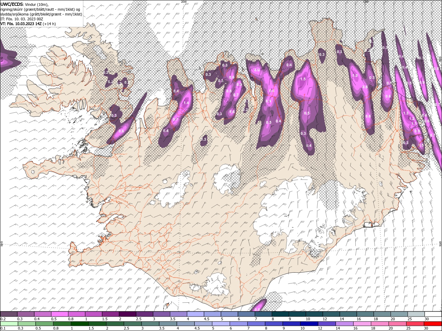The height and width of the screenshot is (331, 442).
Task: Pick the 0.4 swatch in snowfall legend
Action: [42, 314]
